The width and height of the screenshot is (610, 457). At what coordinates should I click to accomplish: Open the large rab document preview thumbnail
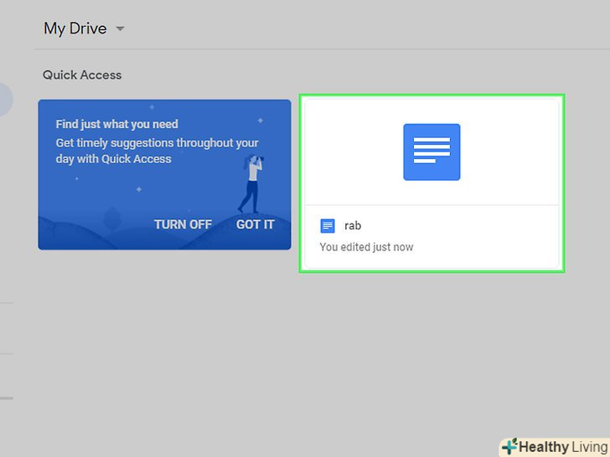(432, 152)
